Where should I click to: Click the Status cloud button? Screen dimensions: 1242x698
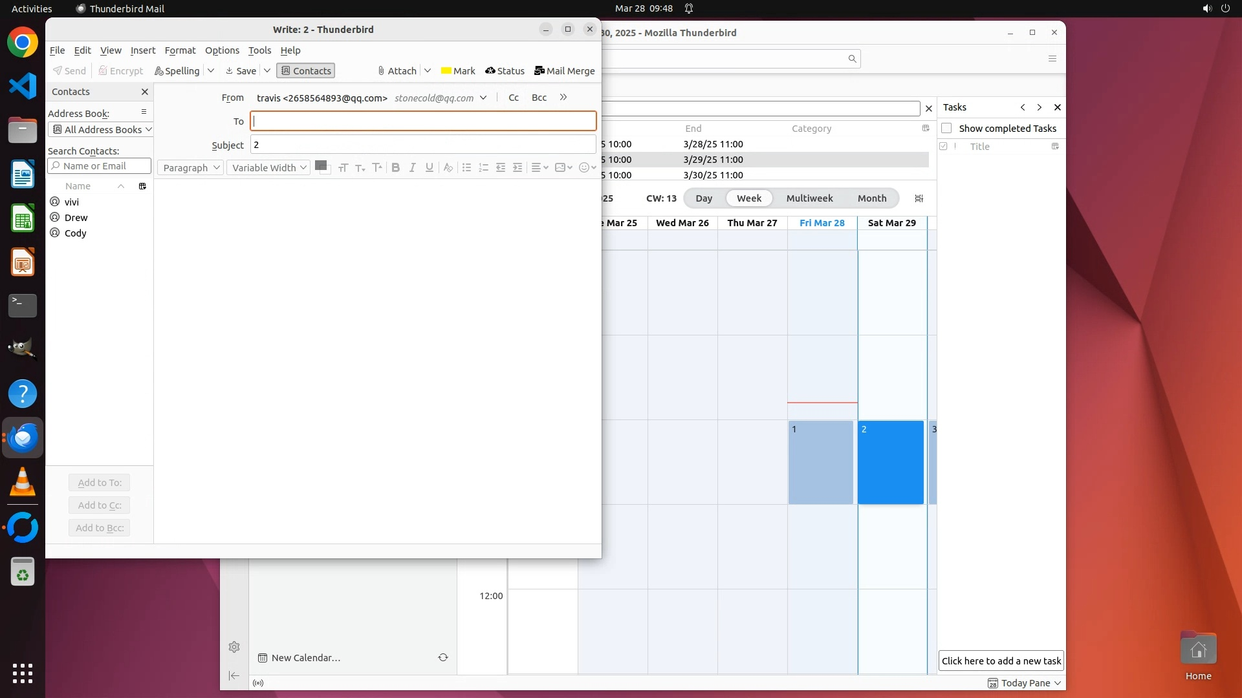click(x=505, y=71)
